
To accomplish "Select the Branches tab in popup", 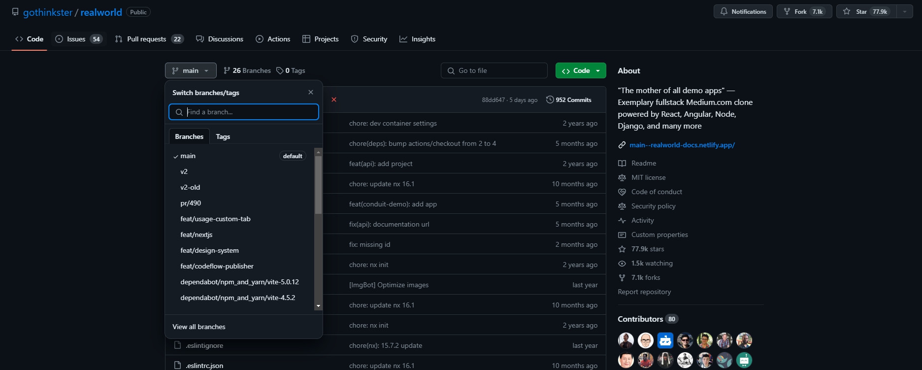I will click(189, 136).
